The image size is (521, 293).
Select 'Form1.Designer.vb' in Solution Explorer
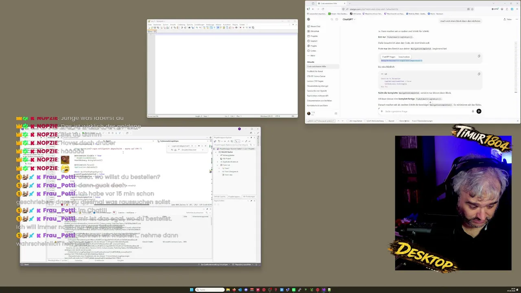[x=231, y=171]
